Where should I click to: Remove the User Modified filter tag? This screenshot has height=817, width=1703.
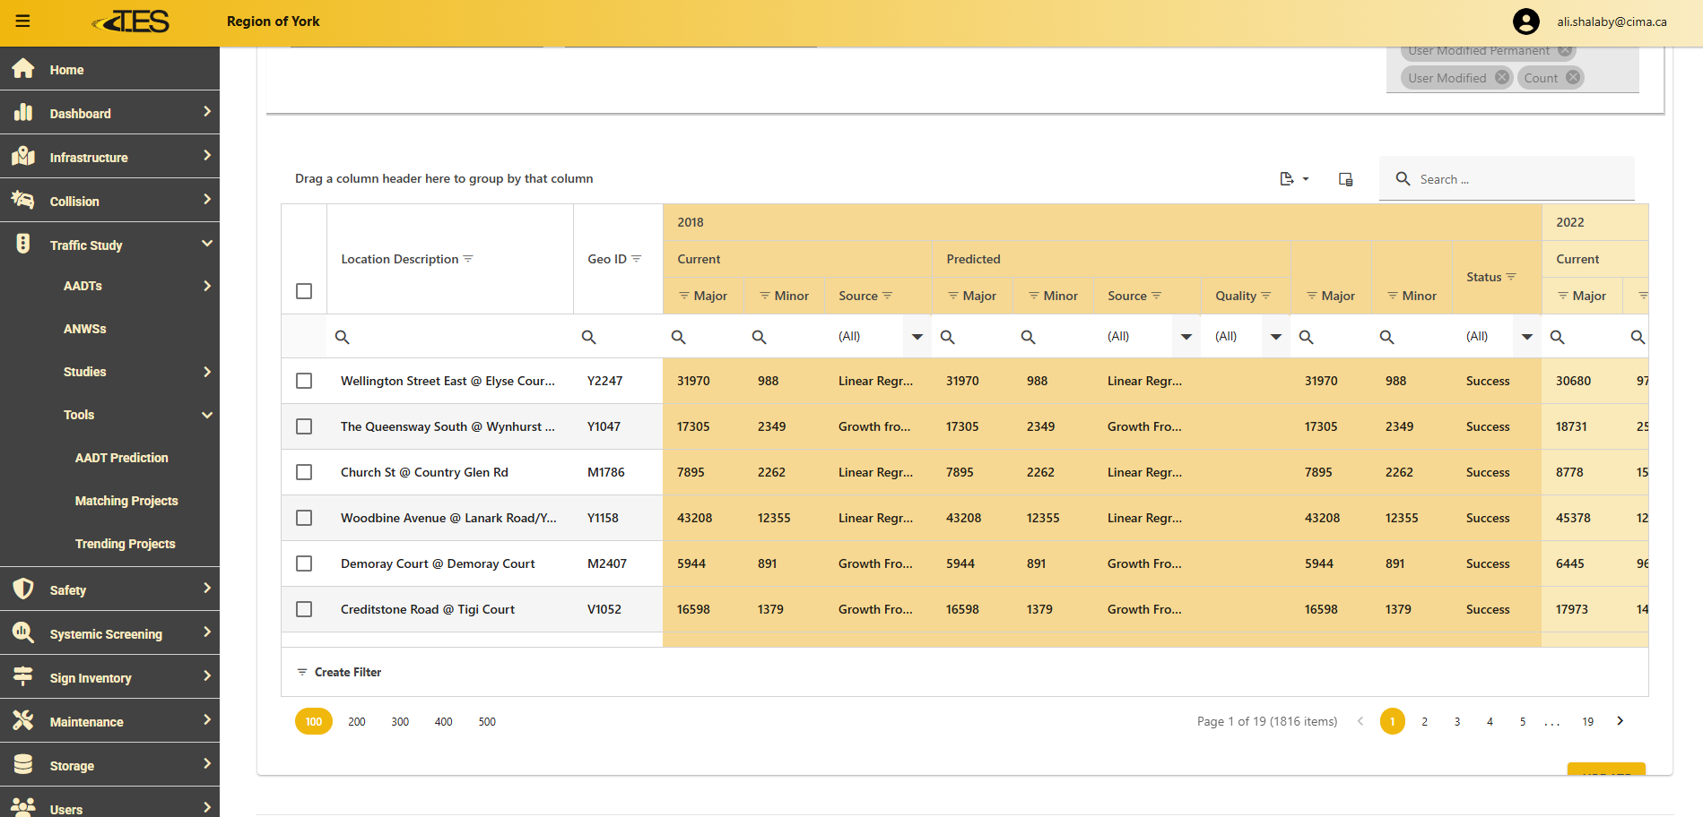tap(1501, 78)
